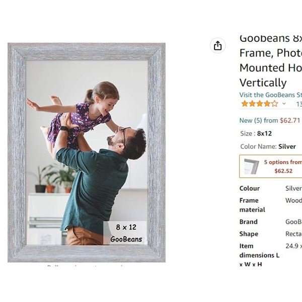Open New (5) from $62.71 offers link

[270, 121]
